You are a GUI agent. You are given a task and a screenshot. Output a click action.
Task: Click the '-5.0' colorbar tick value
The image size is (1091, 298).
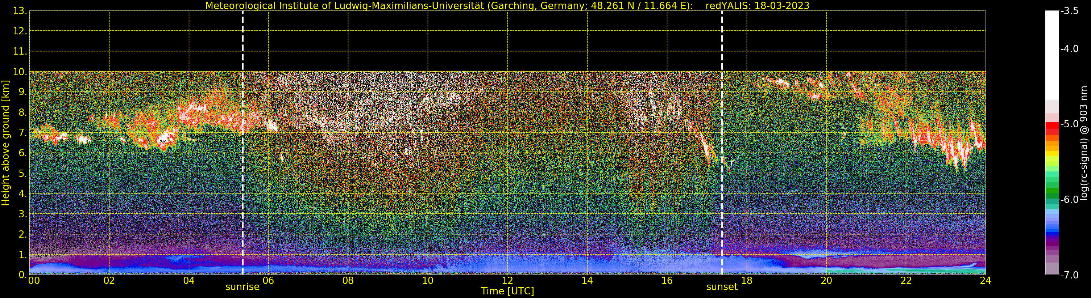tap(1069, 124)
